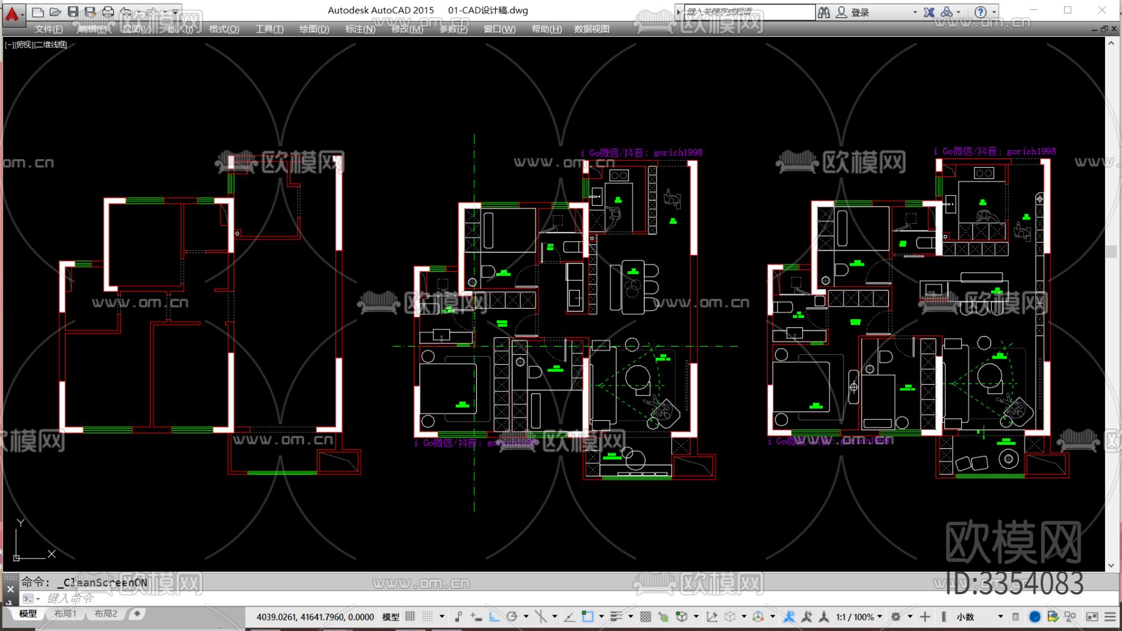Viewport: 1122px width, 631px height.
Task: Expand snap mode settings arrow
Action: (442, 617)
